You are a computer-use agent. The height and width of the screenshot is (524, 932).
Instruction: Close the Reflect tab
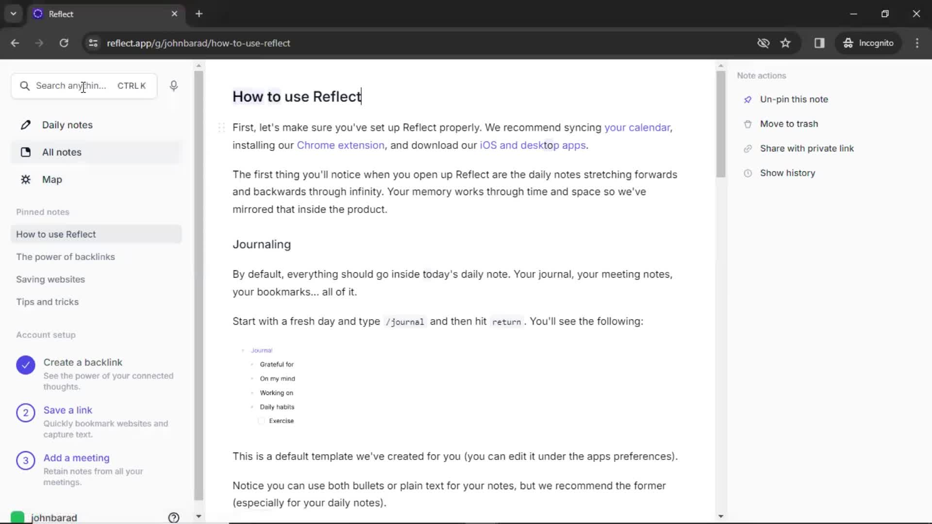click(x=174, y=14)
